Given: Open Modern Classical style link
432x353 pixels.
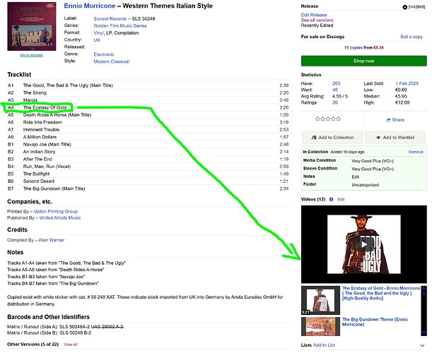Looking at the screenshot, I should click(111, 61).
